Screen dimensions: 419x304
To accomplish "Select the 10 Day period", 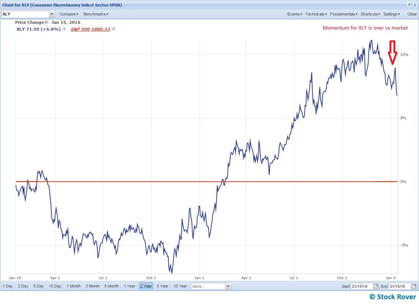I will pyautogui.click(x=55, y=286).
